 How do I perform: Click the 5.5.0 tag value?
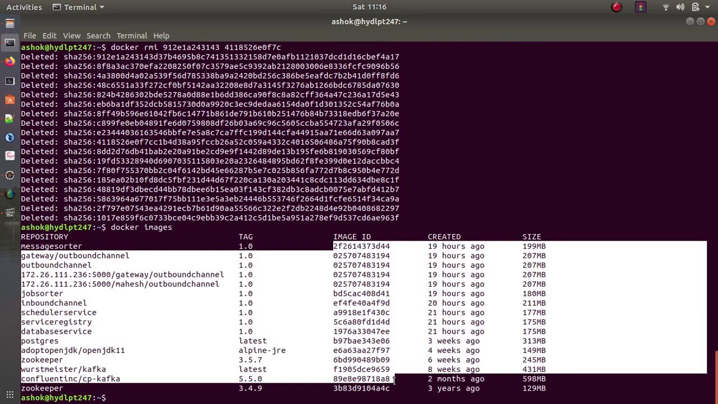(x=250, y=379)
